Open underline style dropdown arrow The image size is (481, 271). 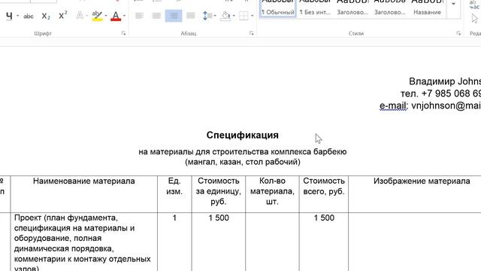tap(17, 16)
